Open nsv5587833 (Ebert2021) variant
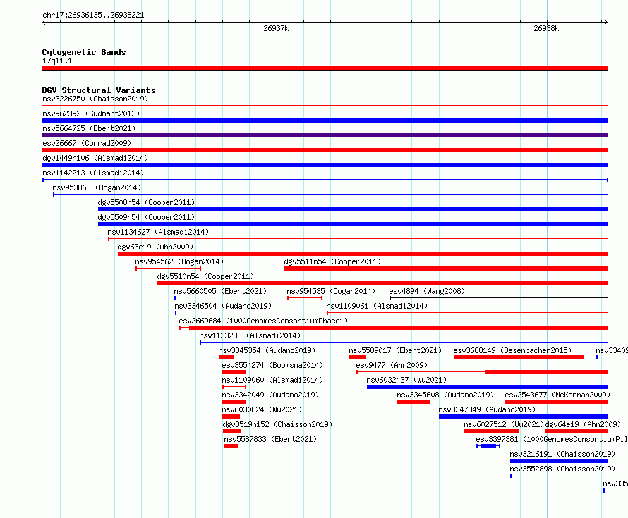The image size is (628, 518). [270, 439]
